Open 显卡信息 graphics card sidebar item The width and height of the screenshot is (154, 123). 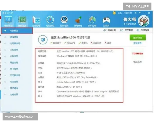point(14,69)
